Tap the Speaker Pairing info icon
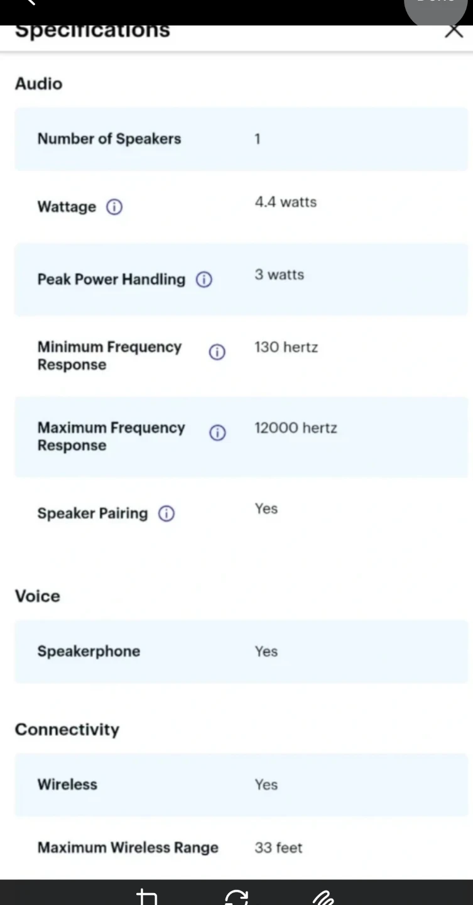The width and height of the screenshot is (473, 905). [166, 513]
